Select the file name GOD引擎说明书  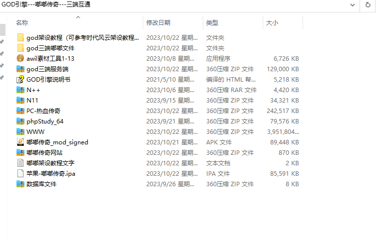[48, 80]
